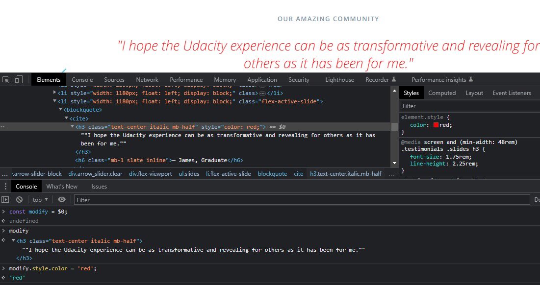Select li.flex-active-slide in the breadcrumb

229,174
